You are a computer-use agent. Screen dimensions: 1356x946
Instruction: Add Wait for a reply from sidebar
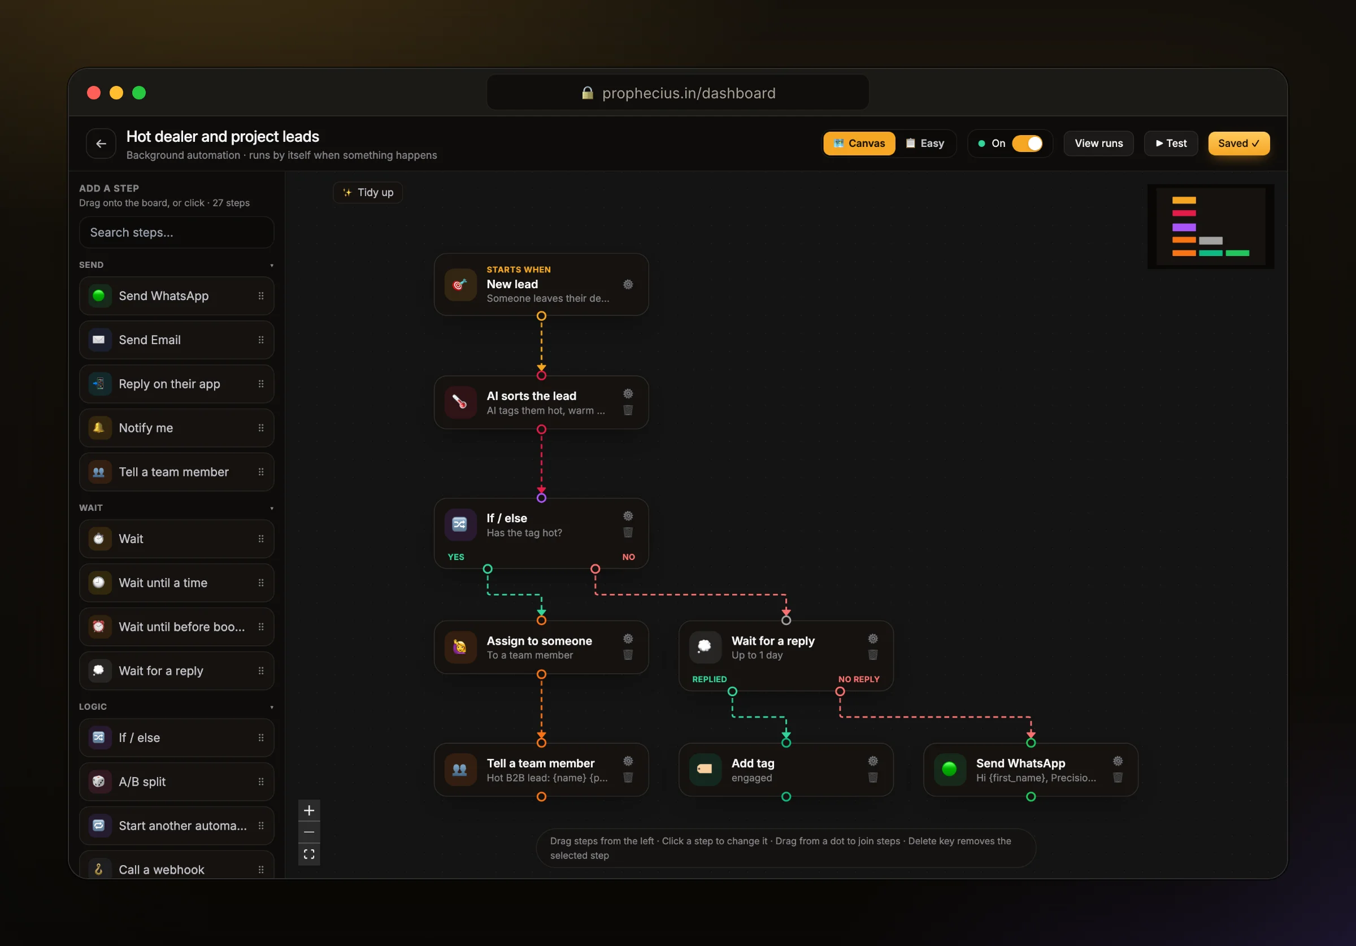coord(177,671)
